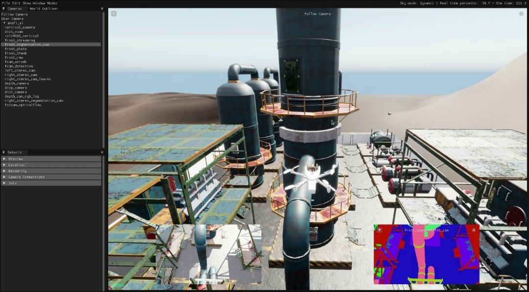Viewport: 529px width, 292px height.
Task: Collapse the anafi_ai camera tree
Action: tap(4, 23)
